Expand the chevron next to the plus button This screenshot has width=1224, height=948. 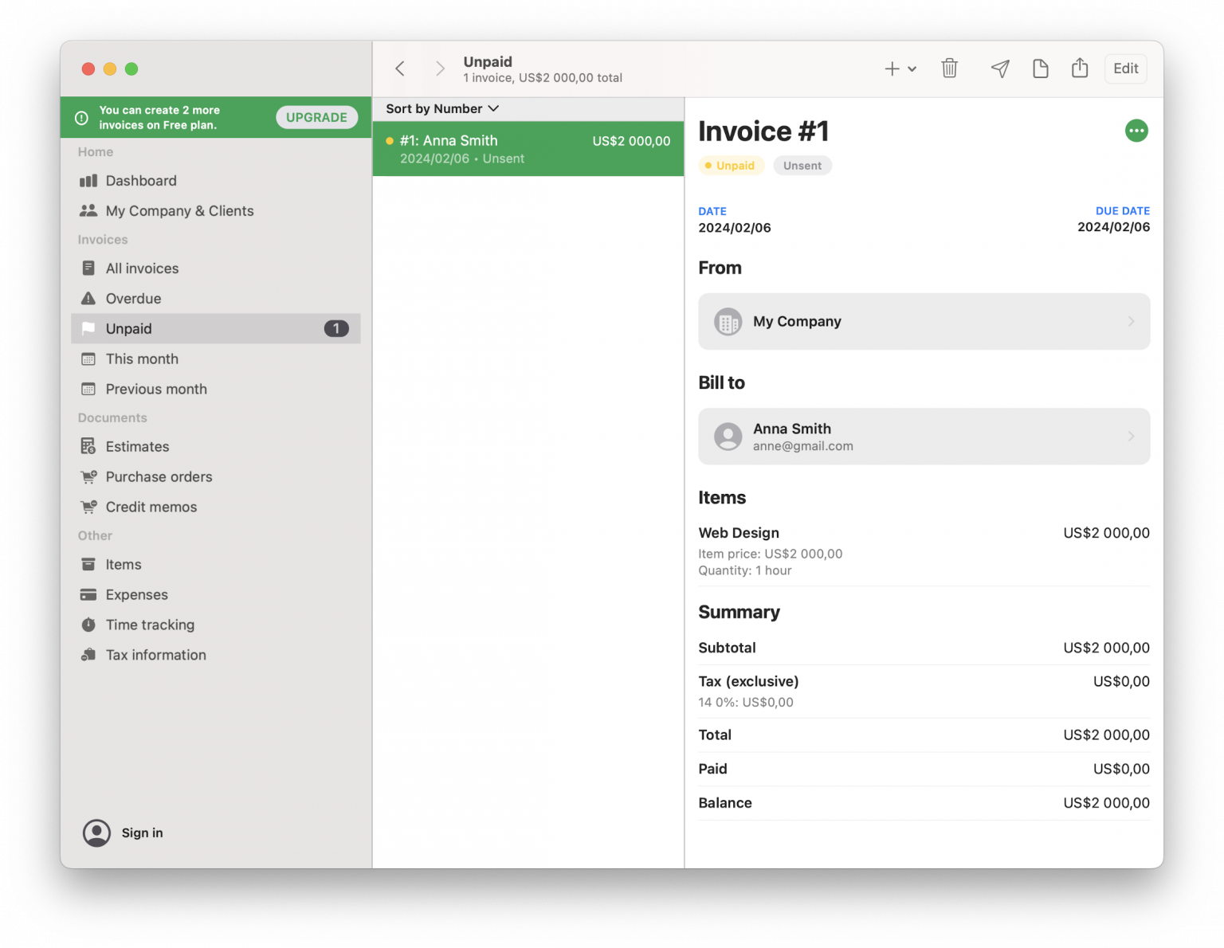click(912, 69)
